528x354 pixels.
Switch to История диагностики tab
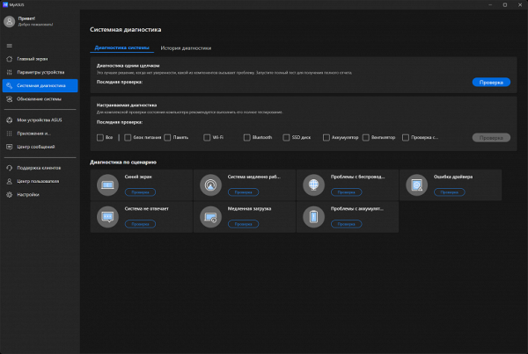[x=185, y=47]
